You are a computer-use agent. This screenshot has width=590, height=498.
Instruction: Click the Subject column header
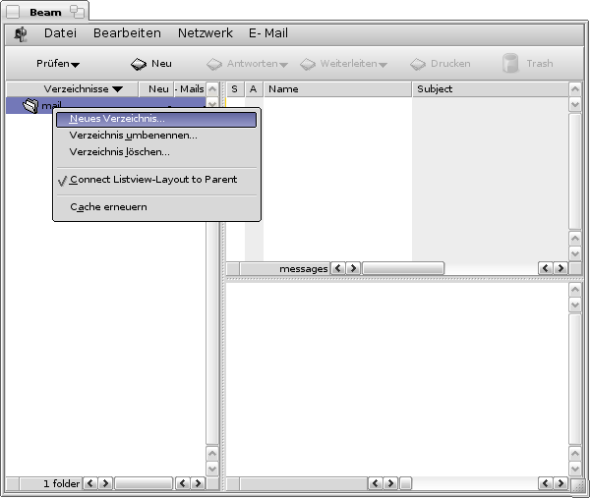489,89
